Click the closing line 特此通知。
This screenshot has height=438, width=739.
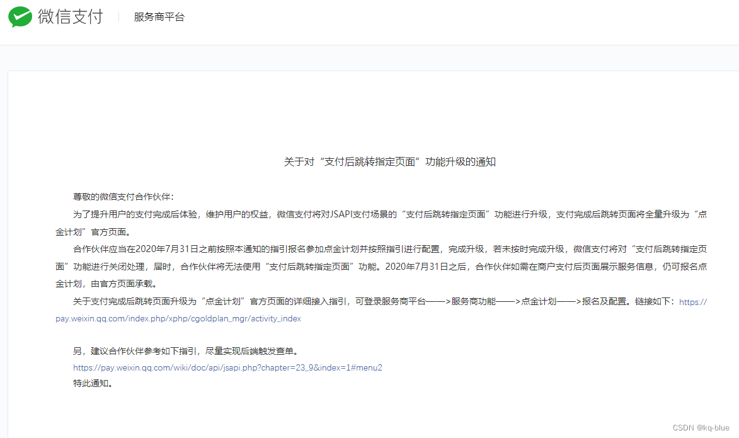tap(93, 384)
